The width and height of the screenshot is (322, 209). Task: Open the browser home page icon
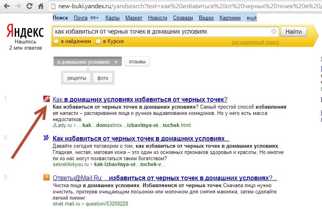[41, 7]
